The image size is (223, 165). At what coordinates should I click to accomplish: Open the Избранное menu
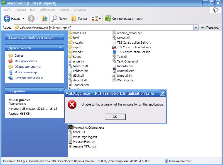click(47, 10)
